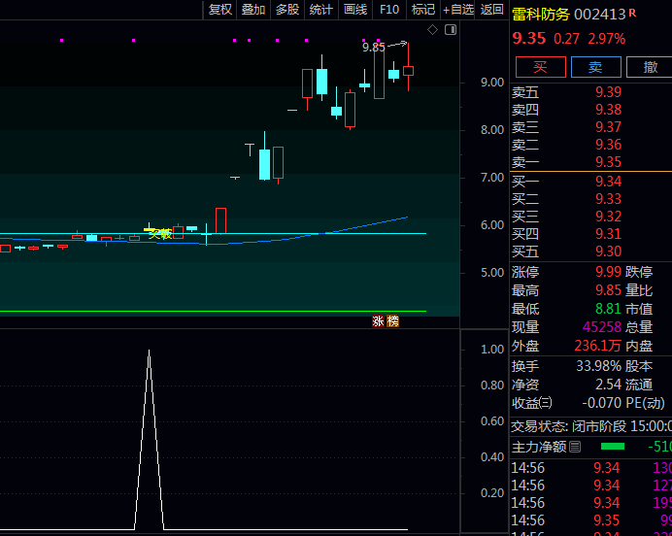Viewport: 672px width, 536px height.
Task: Click the green 主力净额 bar indicator
Action: pos(613,447)
